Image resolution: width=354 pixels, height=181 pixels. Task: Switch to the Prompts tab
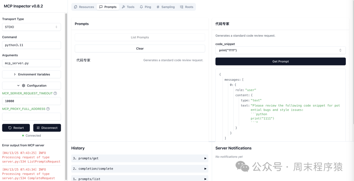click(x=108, y=7)
